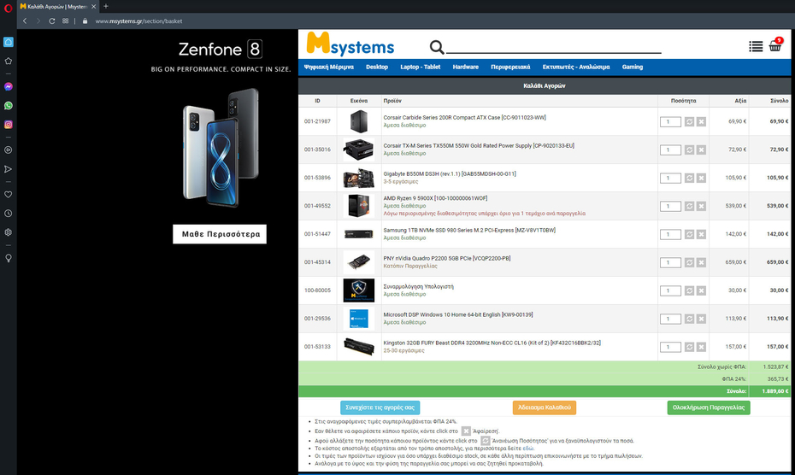Open the εδώ shipping cost link
Screen dimensions: 795x475
tap(527, 449)
